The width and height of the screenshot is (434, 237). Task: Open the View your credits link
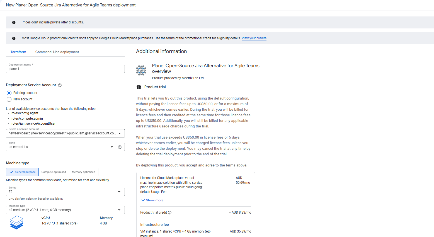[x=254, y=38]
